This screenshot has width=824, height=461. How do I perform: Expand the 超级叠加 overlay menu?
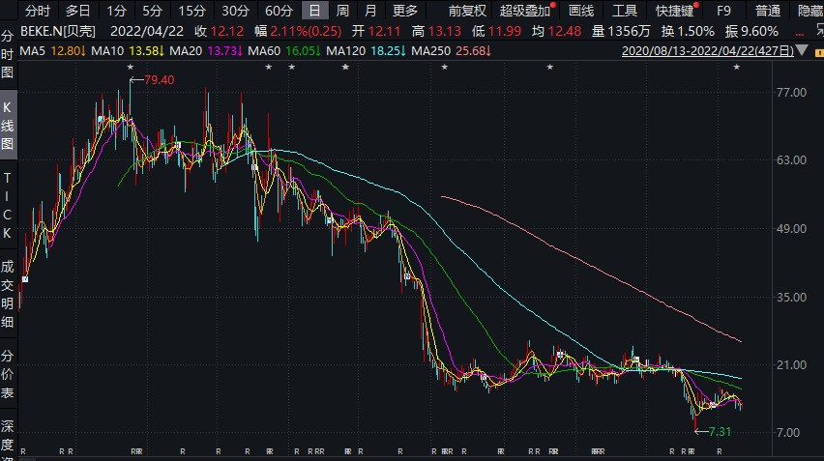click(526, 11)
